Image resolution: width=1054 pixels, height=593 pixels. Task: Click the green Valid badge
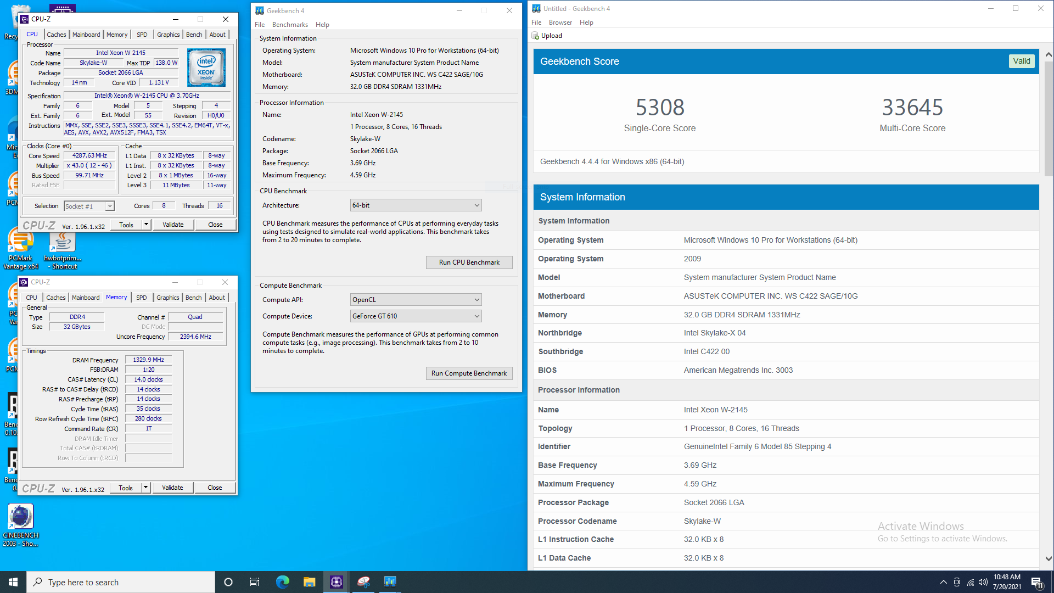click(x=1022, y=61)
